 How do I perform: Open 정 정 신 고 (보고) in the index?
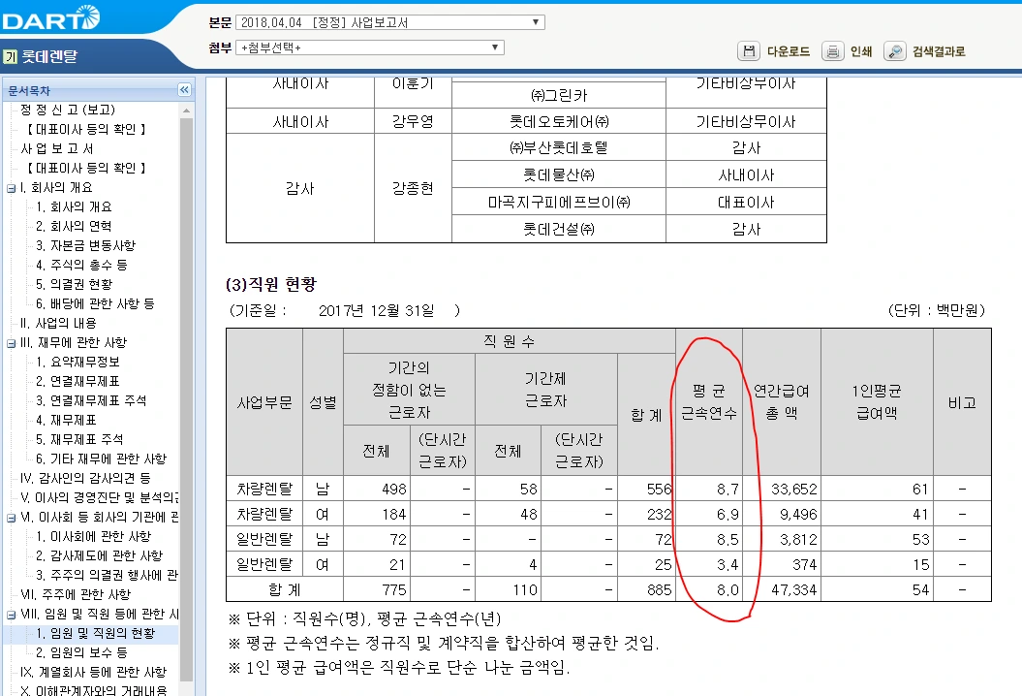[x=68, y=110]
